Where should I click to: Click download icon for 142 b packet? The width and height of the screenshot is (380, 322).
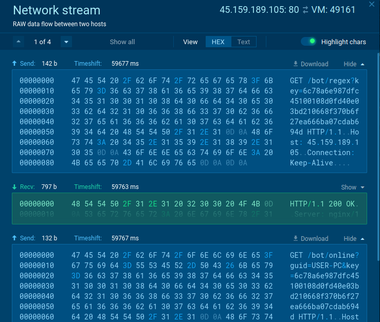coord(296,64)
